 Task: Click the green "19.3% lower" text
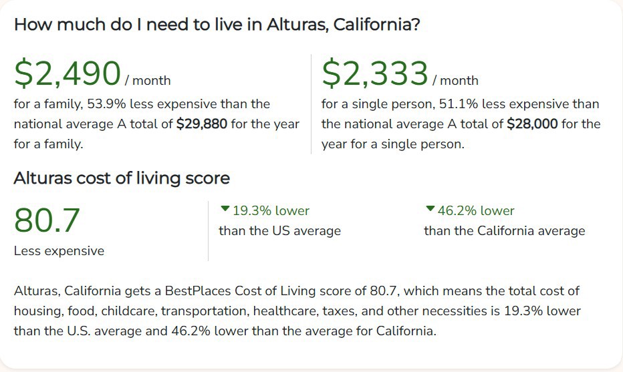(271, 211)
